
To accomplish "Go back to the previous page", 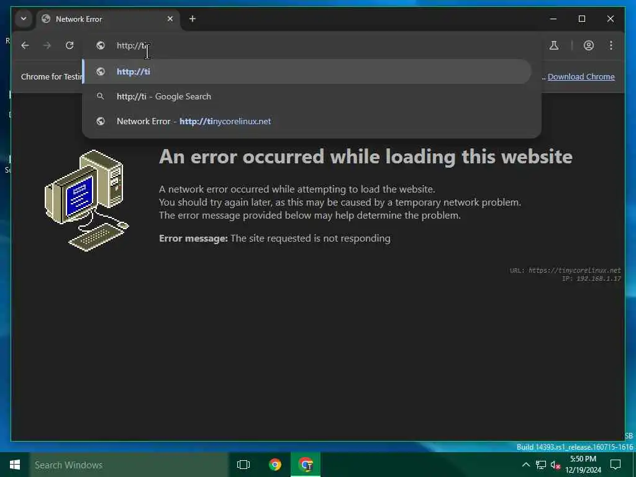I will pyautogui.click(x=25, y=45).
